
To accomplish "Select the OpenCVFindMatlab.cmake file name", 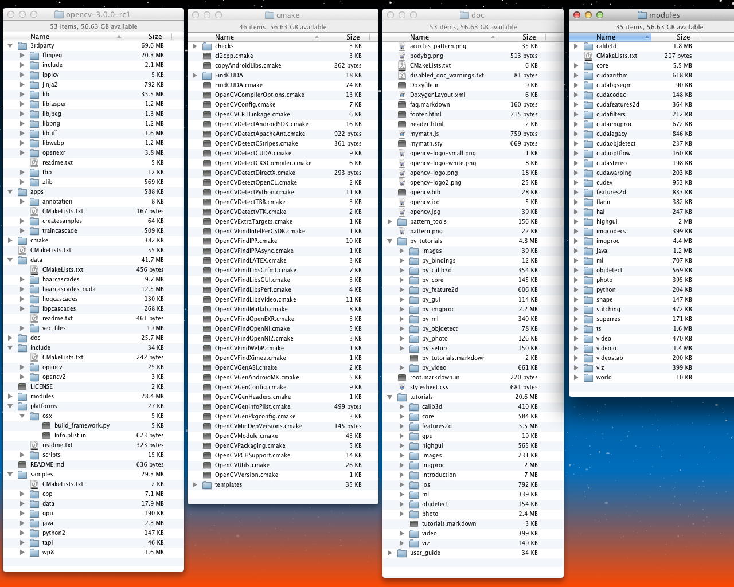I will (251, 310).
